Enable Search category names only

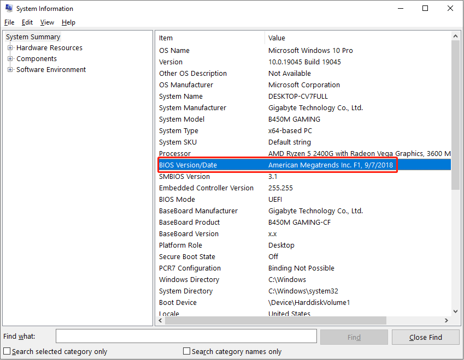(186, 351)
